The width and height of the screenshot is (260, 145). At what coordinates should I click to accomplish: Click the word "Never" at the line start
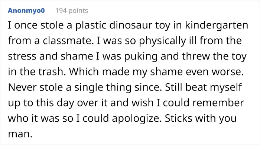point(22,87)
